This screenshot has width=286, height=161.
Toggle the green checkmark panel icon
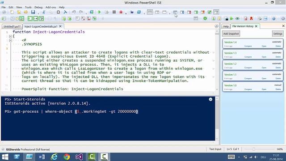tap(210, 12)
